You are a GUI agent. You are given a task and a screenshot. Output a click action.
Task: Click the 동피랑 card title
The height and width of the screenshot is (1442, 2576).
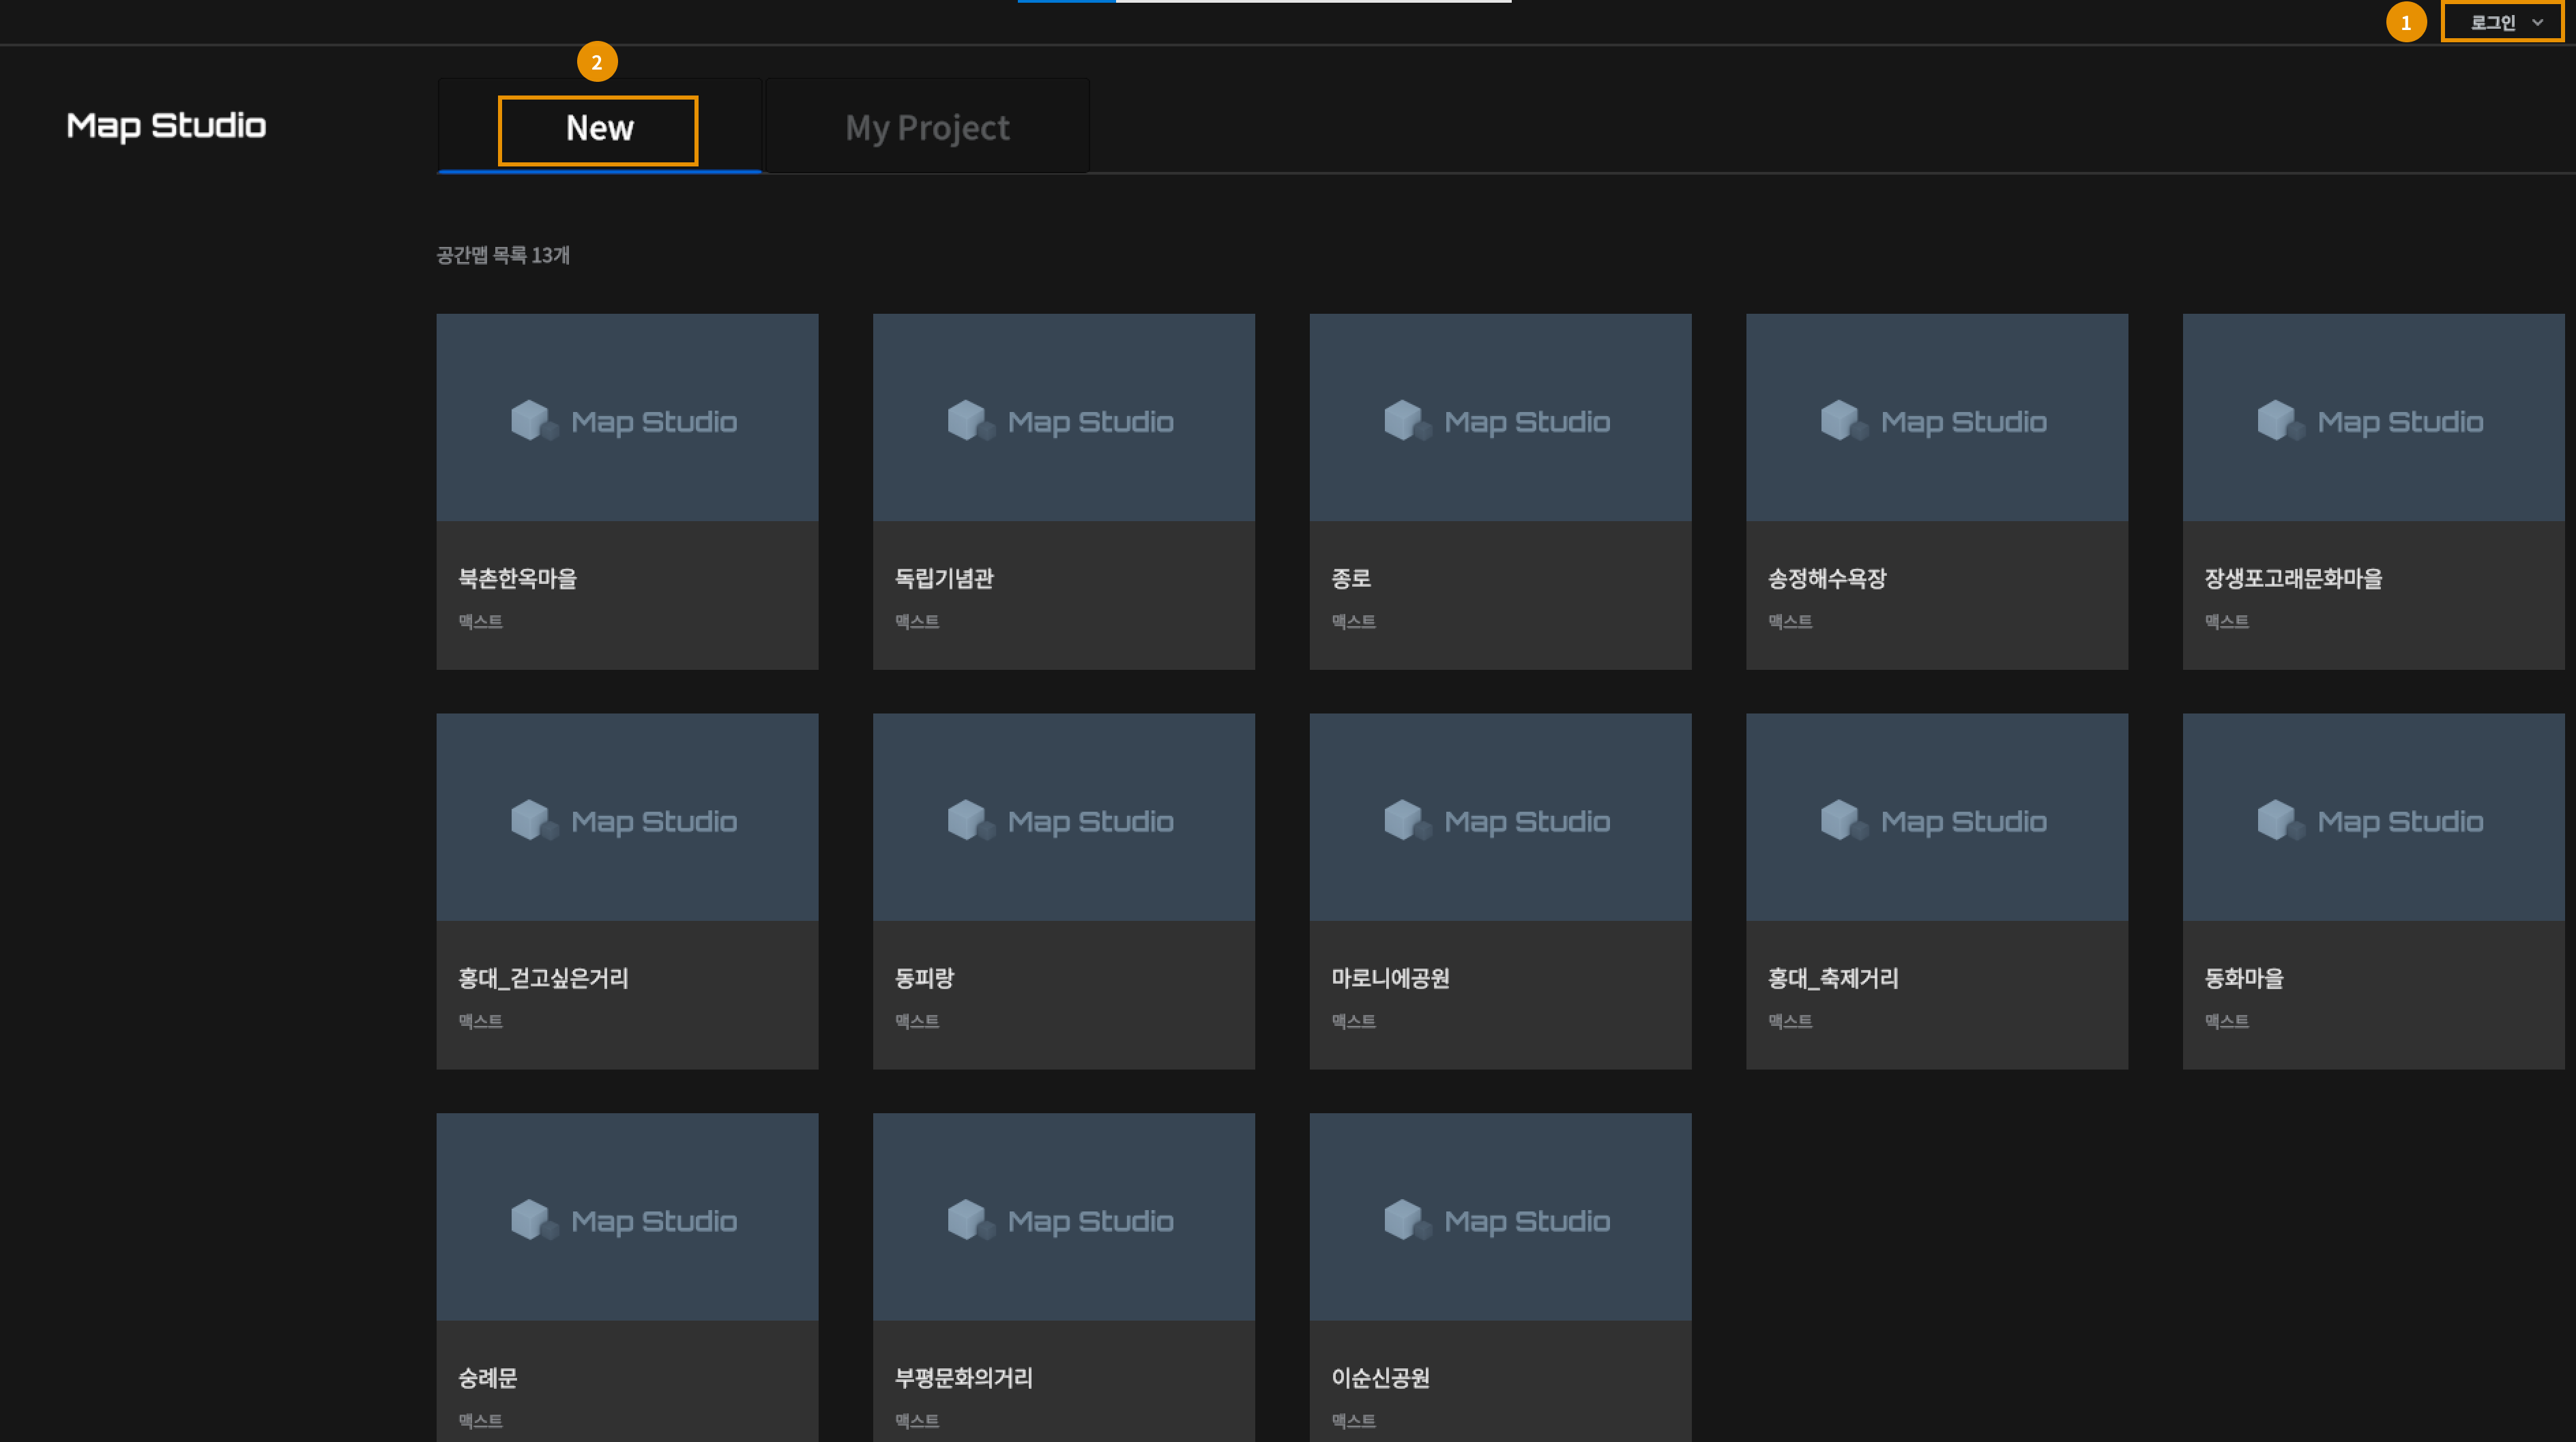tap(924, 978)
